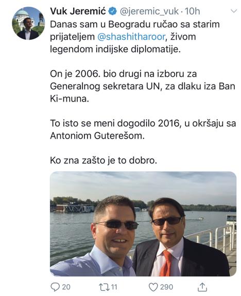
Task: Open the attached selfie photo
Action: point(143,224)
